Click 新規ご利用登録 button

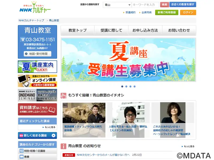pos(167,13)
